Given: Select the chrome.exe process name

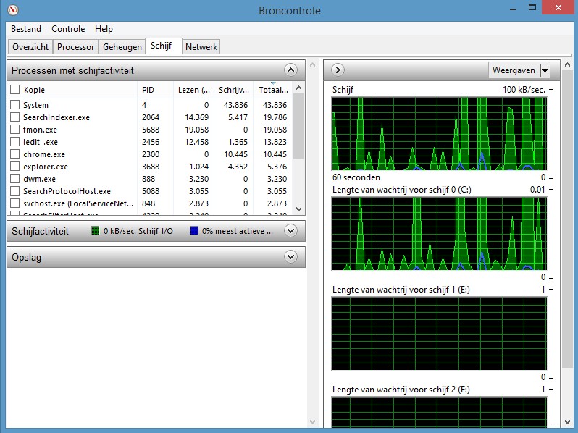Looking at the screenshot, I should click(x=44, y=154).
